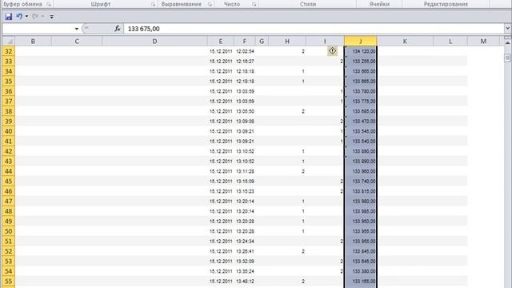Viewport: 512px width, 288px height.
Task: Click the column H value 2 in row 38
Action: (x=303, y=111)
